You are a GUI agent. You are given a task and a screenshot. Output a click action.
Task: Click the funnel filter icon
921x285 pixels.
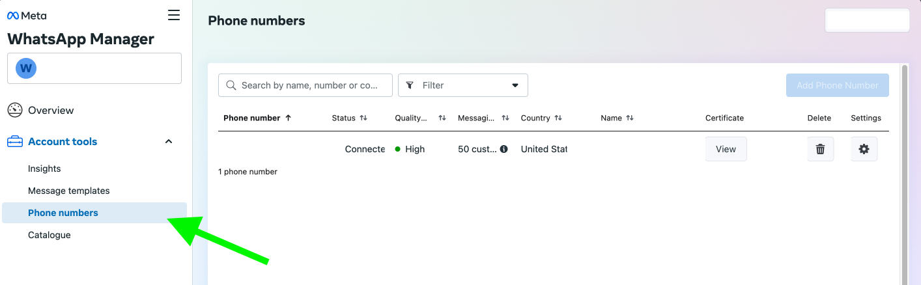[x=410, y=85]
